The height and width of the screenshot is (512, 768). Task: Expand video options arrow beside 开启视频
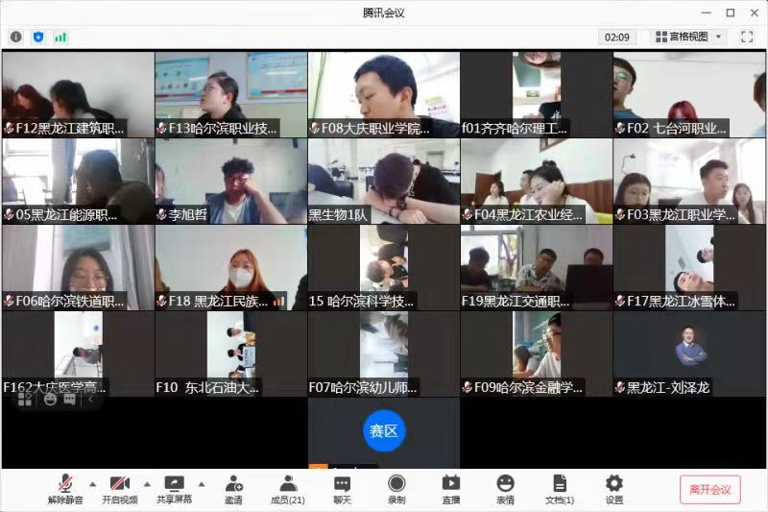point(147,483)
